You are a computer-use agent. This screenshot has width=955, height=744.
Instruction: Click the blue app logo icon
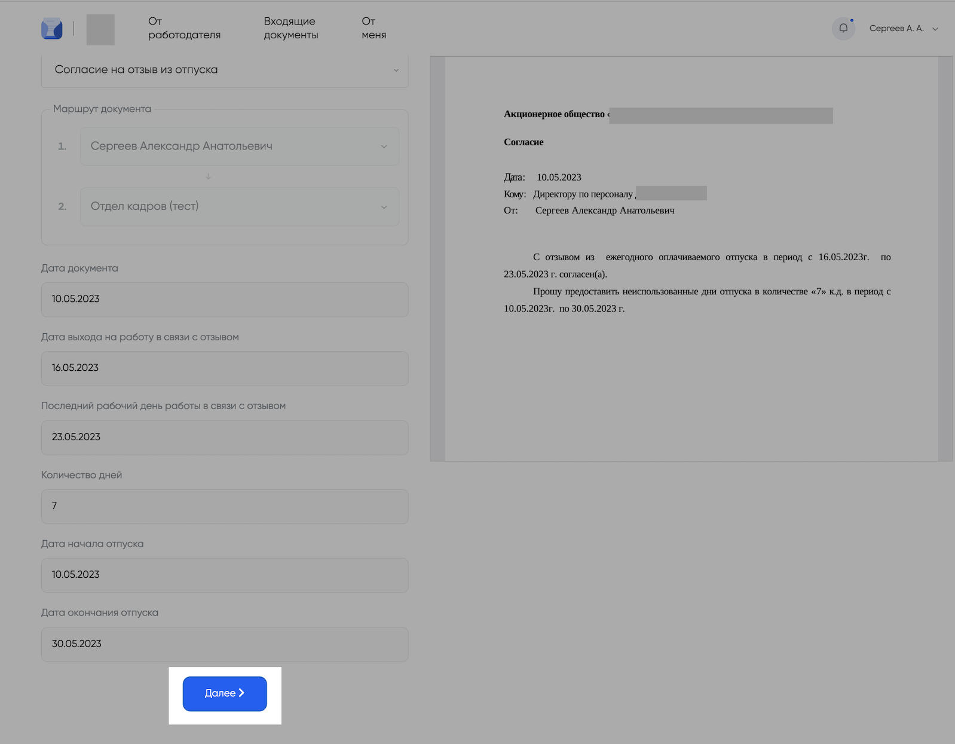[52, 29]
